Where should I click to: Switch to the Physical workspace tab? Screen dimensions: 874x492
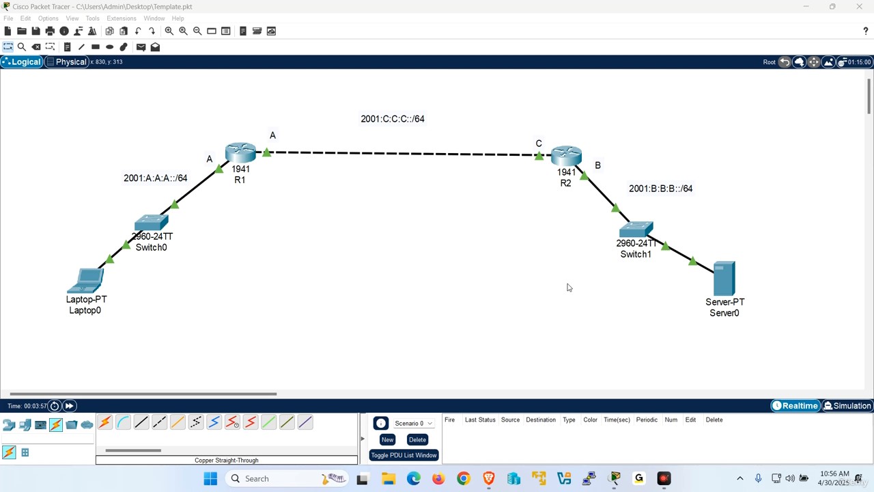pos(66,61)
